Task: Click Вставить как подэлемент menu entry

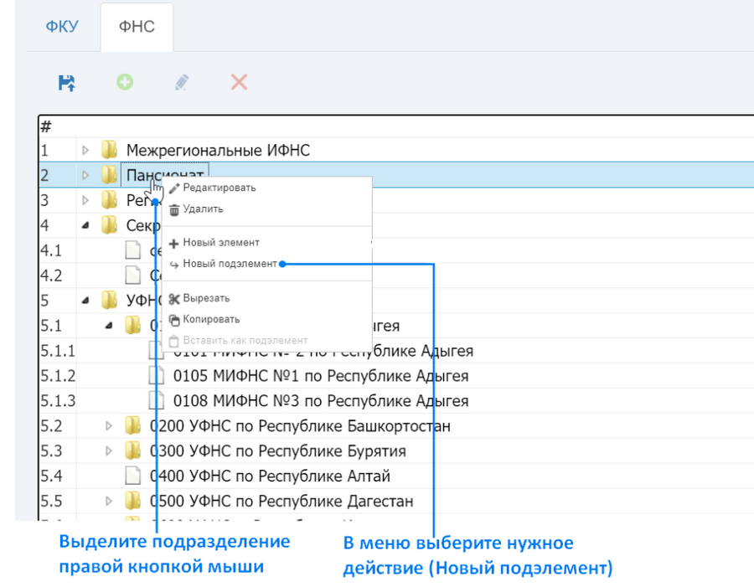Action: pyautogui.click(x=245, y=341)
